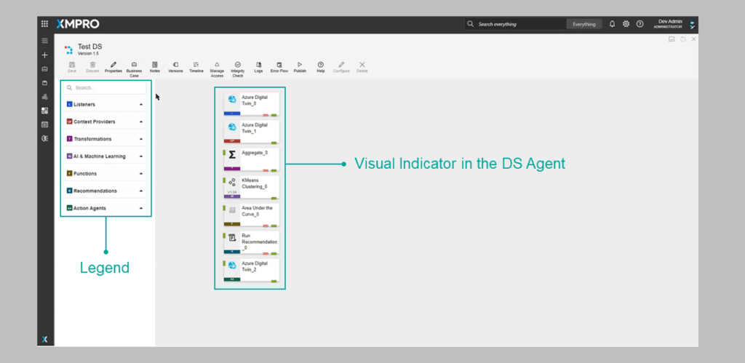Publish the data stream

click(x=300, y=65)
